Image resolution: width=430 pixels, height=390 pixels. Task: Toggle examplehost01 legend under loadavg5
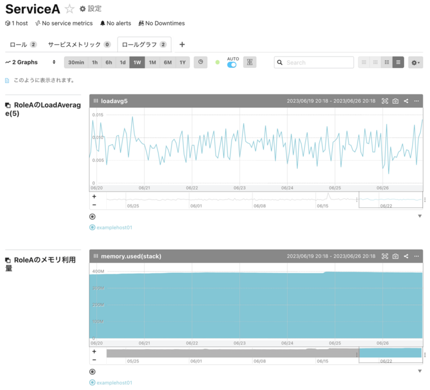[x=111, y=228]
